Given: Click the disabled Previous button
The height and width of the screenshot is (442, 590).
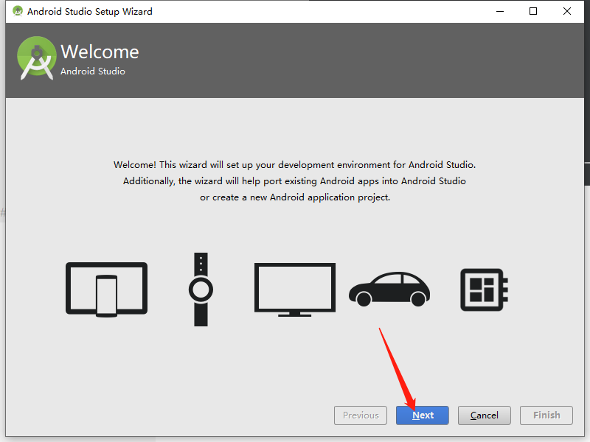Looking at the screenshot, I should click(361, 415).
